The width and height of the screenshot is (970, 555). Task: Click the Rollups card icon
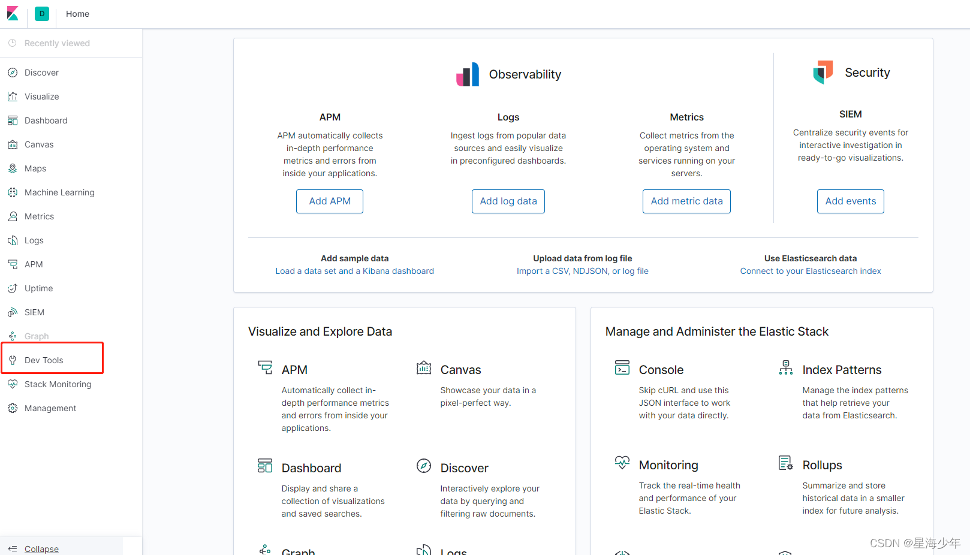786,462
